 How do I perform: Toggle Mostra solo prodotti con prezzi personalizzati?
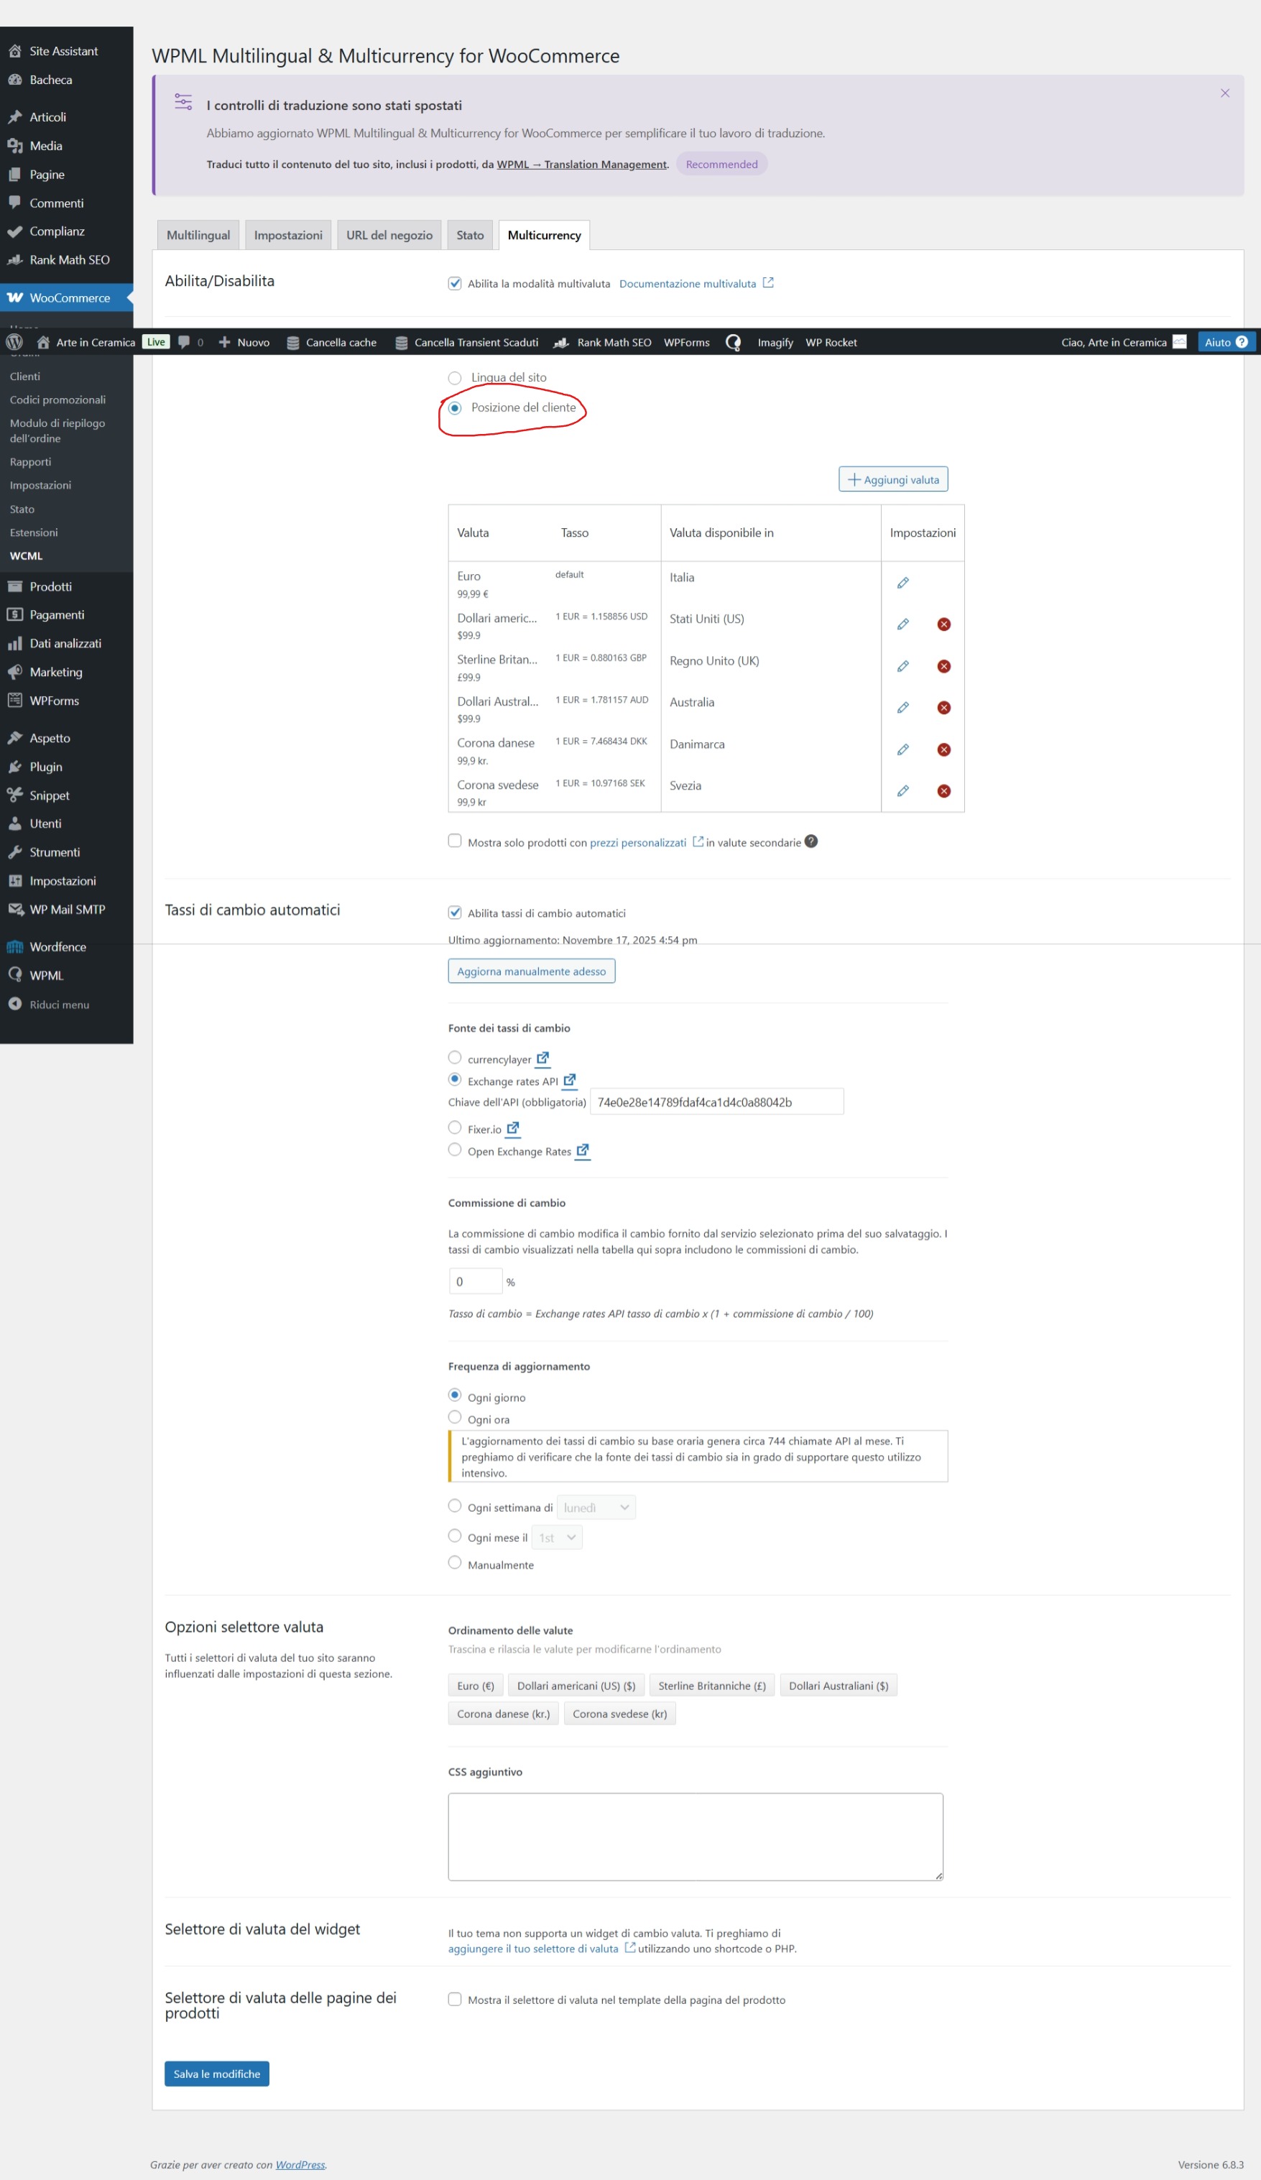point(455,841)
